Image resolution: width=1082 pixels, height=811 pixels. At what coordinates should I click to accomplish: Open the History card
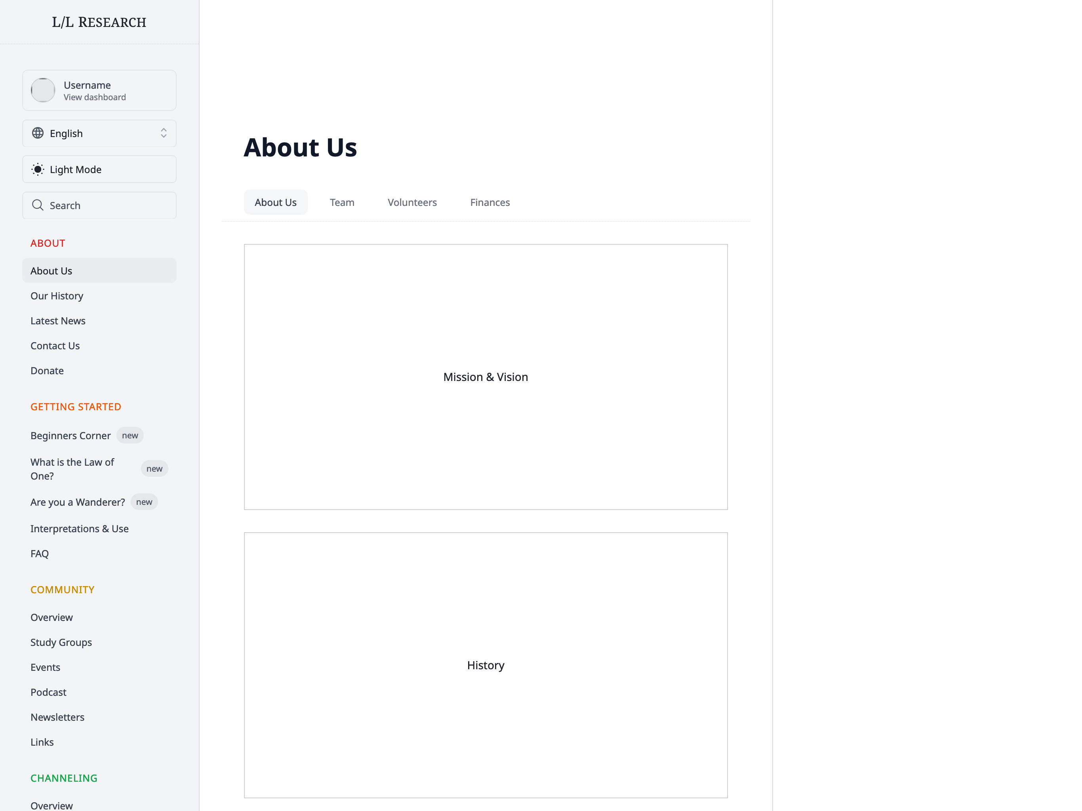485,665
